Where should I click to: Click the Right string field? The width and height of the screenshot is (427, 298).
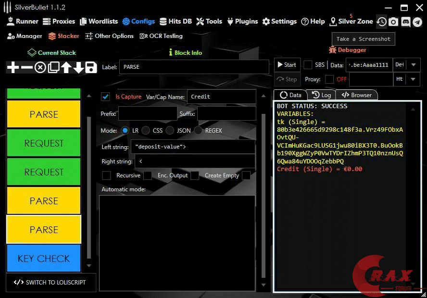coord(195,161)
